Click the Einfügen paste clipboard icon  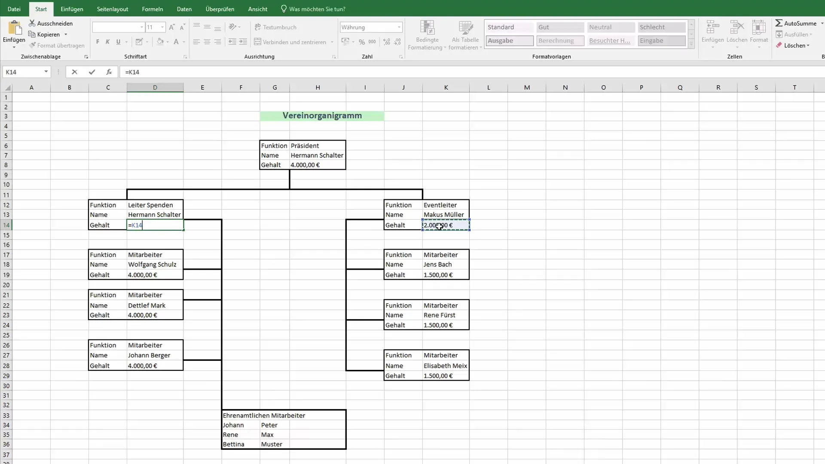pyautogui.click(x=14, y=27)
